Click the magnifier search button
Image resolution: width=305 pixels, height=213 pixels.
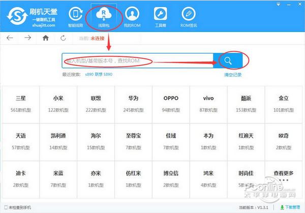pyautogui.click(x=228, y=60)
